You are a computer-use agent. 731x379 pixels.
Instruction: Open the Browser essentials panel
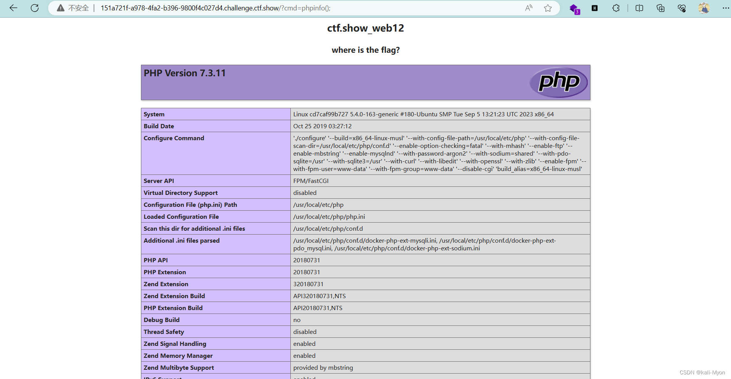(x=681, y=8)
